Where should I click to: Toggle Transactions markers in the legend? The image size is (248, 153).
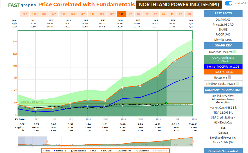(78, 151)
